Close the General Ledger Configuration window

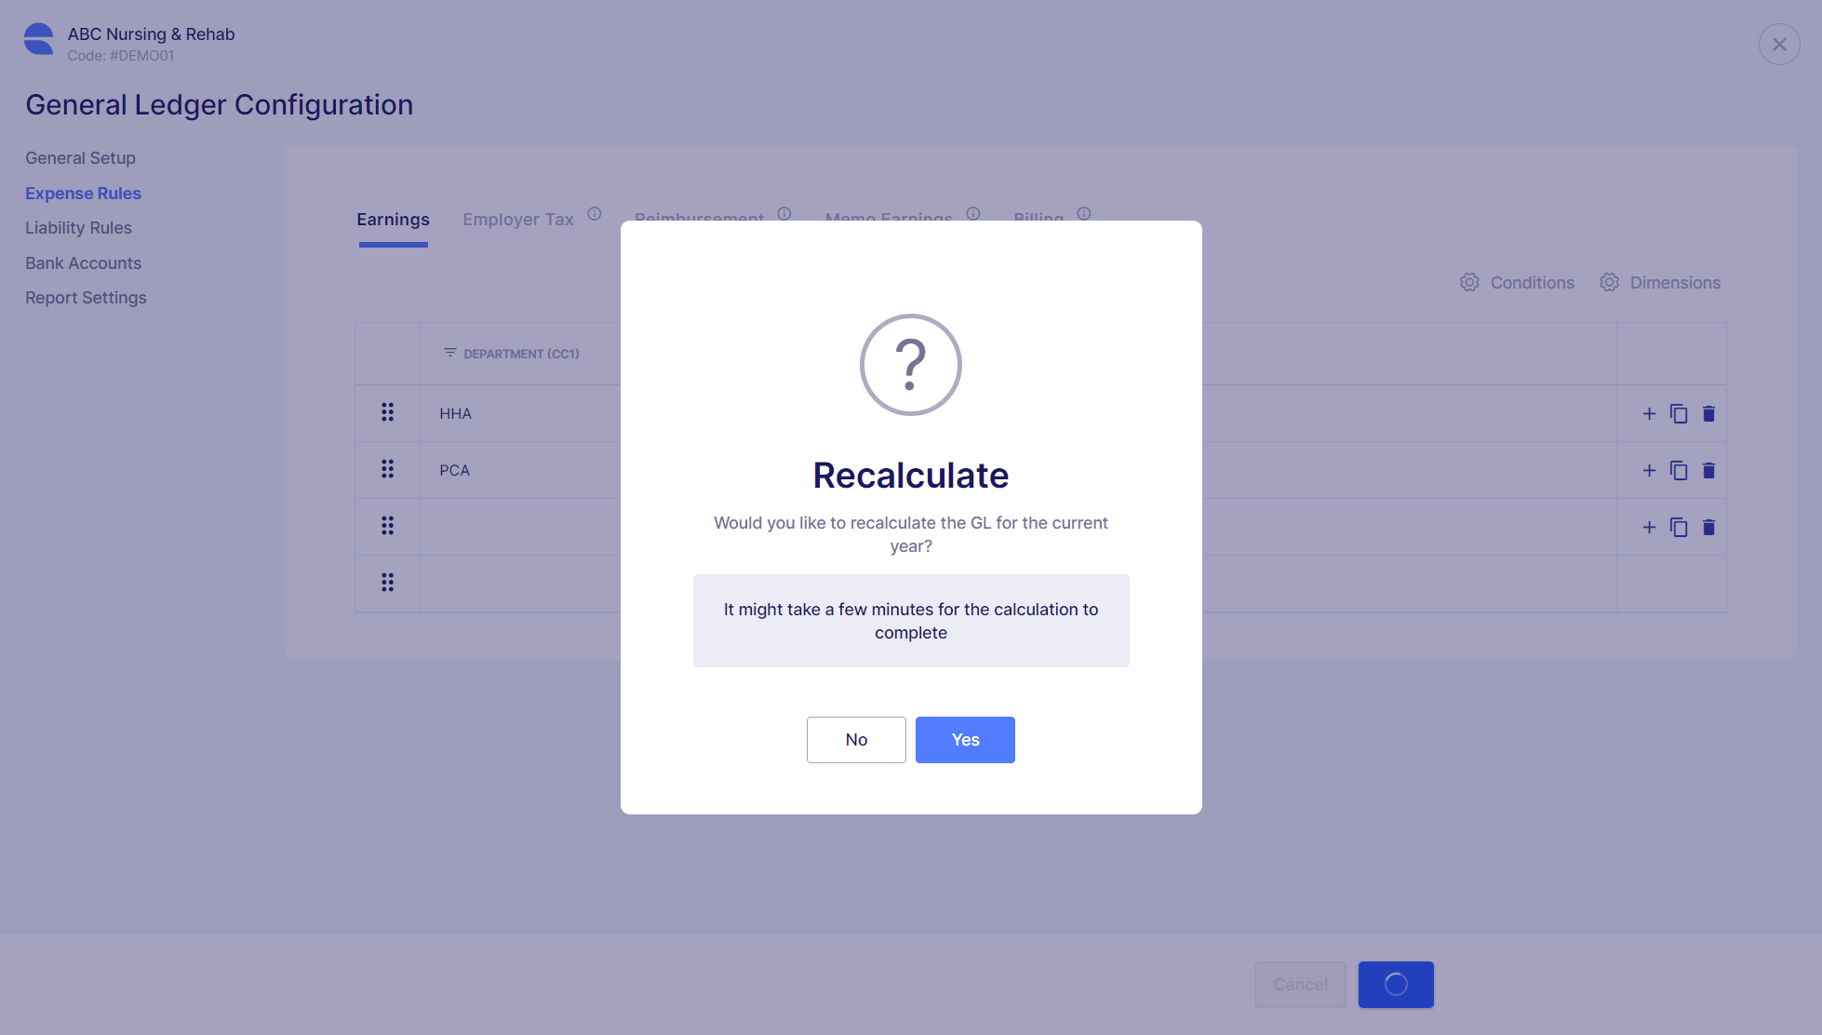(1779, 44)
